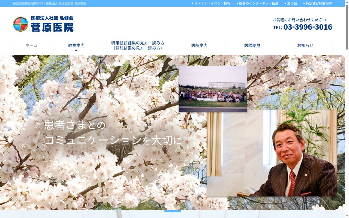Open the お知らせ page
This screenshot has height=218, width=349.
[305, 46]
